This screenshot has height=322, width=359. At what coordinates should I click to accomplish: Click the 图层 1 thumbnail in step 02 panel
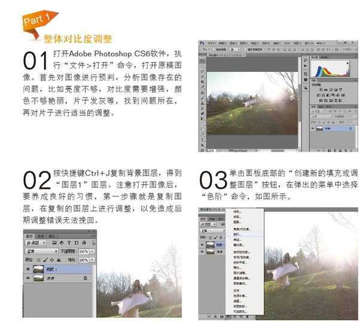(x=38, y=269)
